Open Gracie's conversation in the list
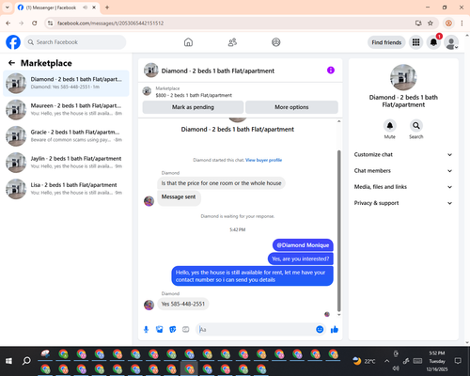 pyautogui.click(x=66, y=136)
